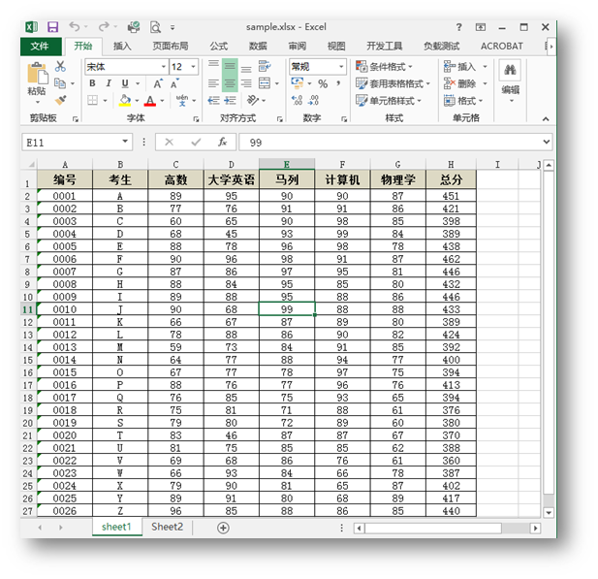Click the Copy icon in clipboard group

60,82
